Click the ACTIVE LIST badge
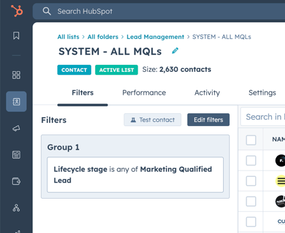 pos(117,70)
